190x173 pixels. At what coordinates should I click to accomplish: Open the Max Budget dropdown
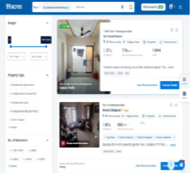[x=39, y=57]
